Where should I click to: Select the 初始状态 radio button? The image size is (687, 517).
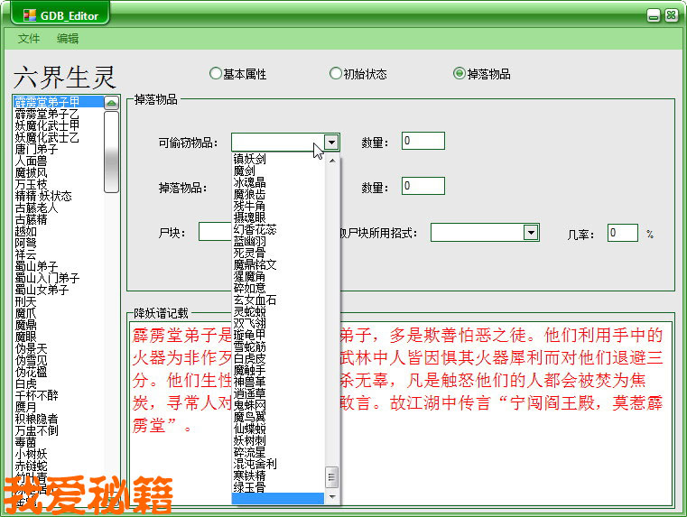(336, 74)
